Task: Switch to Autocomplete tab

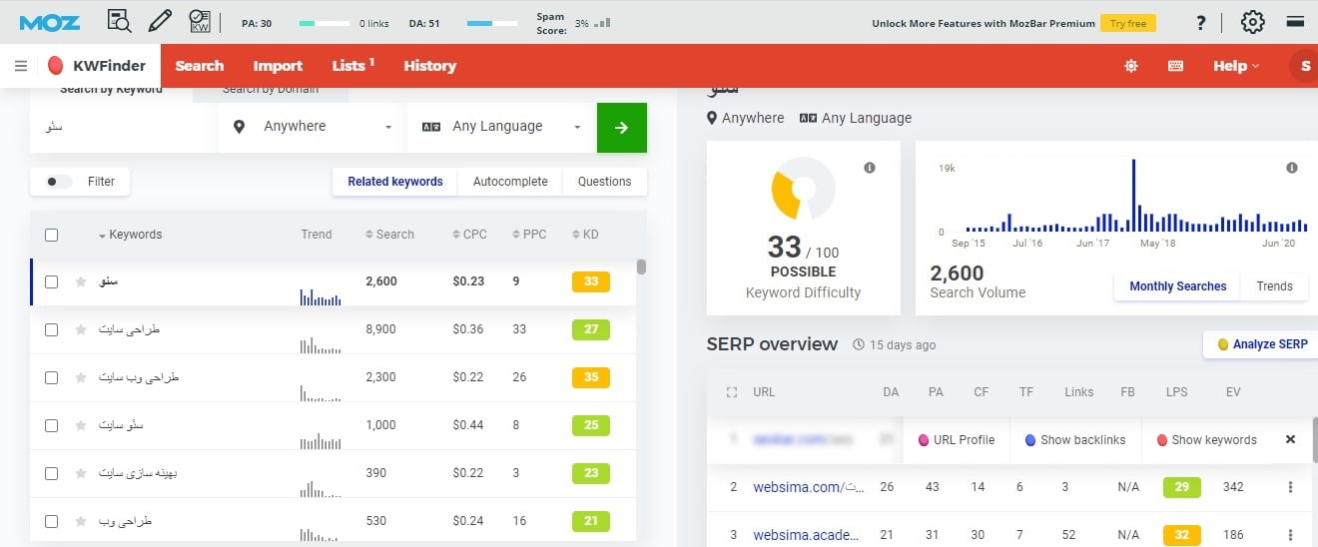Action: coord(510,182)
